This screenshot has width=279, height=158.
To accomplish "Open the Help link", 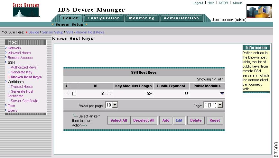I will (x=211, y=3).
